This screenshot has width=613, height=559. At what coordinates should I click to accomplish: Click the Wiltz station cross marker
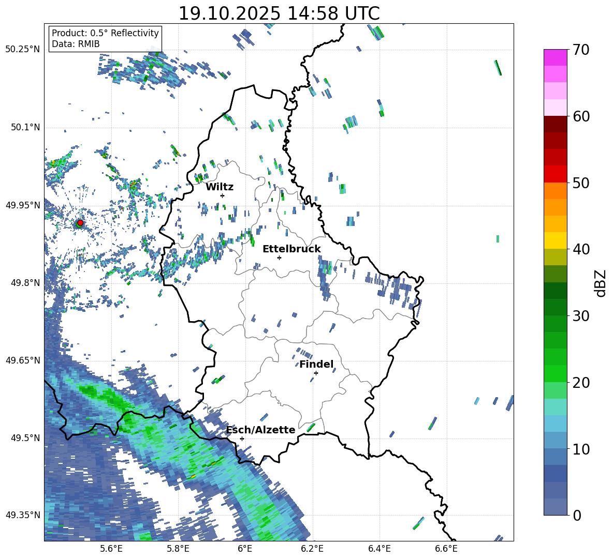pyautogui.click(x=223, y=195)
